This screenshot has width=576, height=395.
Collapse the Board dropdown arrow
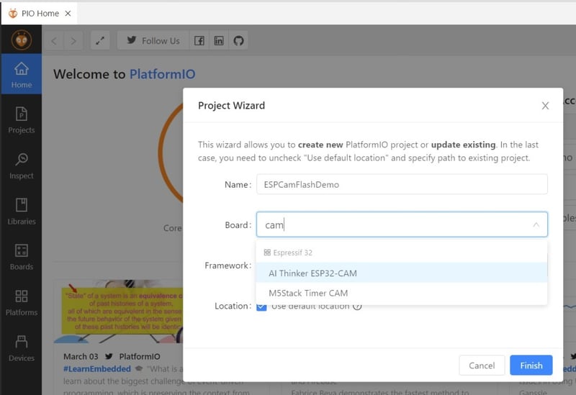[536, 224]
